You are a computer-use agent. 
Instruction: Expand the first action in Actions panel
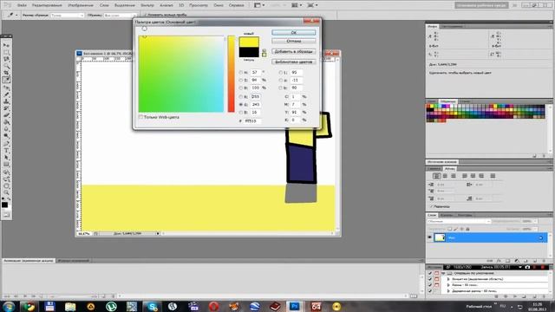click(x=448, y=279)
